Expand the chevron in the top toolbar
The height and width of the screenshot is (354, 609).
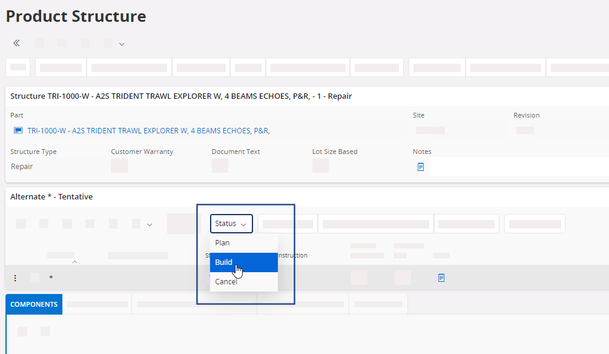point(122,44)
